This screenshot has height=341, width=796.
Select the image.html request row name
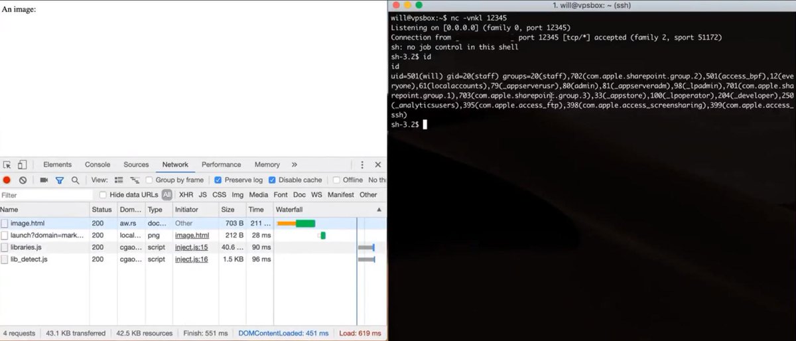point(28,224)
